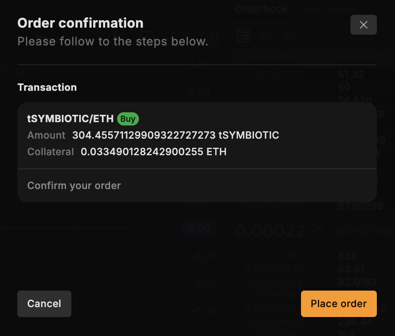This screenshot has width=395, height=336.
Task: Click the tSYMBIOTIC amount value
Action: click(176, 135)
